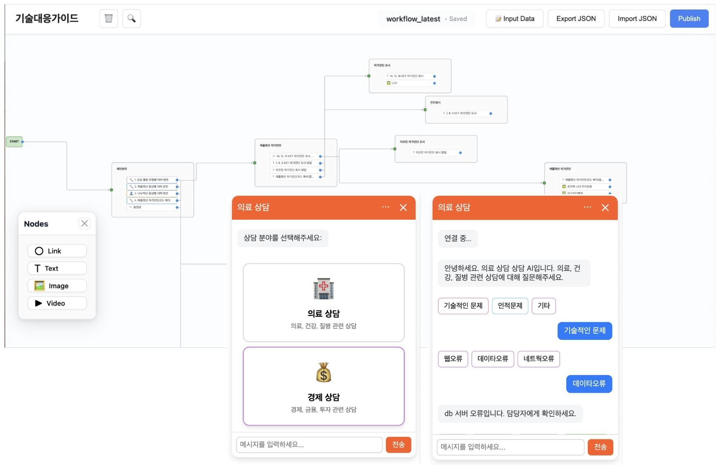Viewport: 719px width, 465px height.
Task: Choose the 인적문제 option chip
Action: click(x=510, y=306)
